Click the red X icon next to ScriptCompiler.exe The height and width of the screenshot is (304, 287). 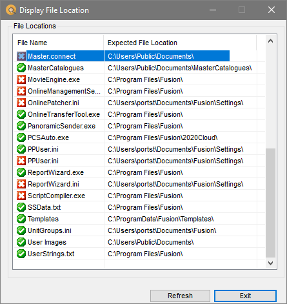point(21,196)
